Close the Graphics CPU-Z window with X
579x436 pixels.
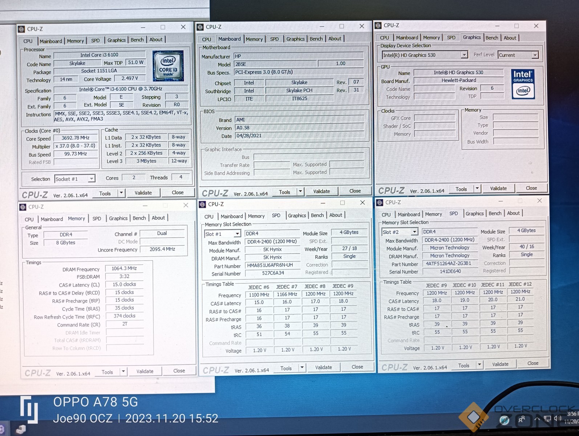pos(536,26)
